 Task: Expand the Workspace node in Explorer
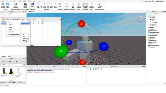(x=147, y=16)
